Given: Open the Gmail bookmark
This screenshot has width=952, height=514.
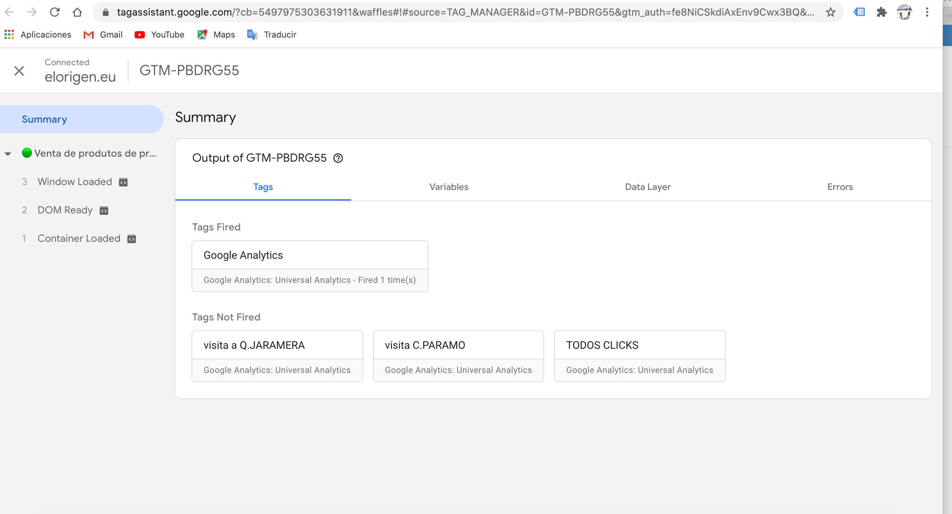Looking at the screenshot, I should pyautogui.click(x=103, y=35).
